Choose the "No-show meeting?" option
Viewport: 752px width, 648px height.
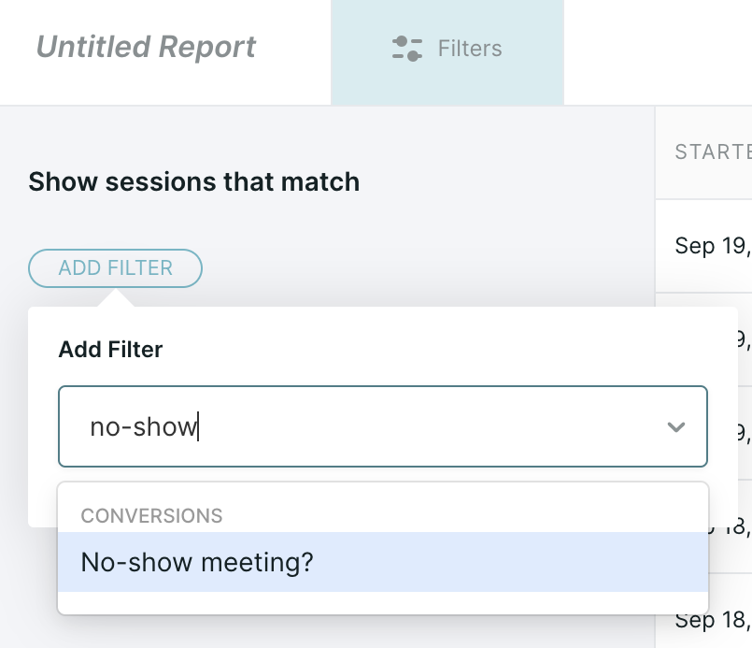pos(383,562)
